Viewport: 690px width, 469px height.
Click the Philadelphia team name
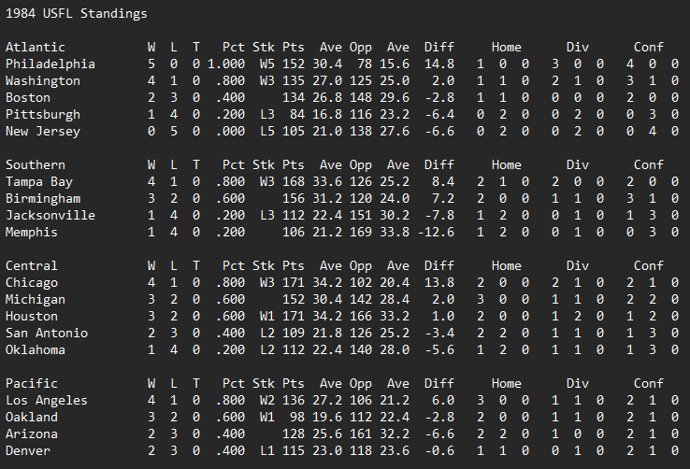tap(50, 64)
